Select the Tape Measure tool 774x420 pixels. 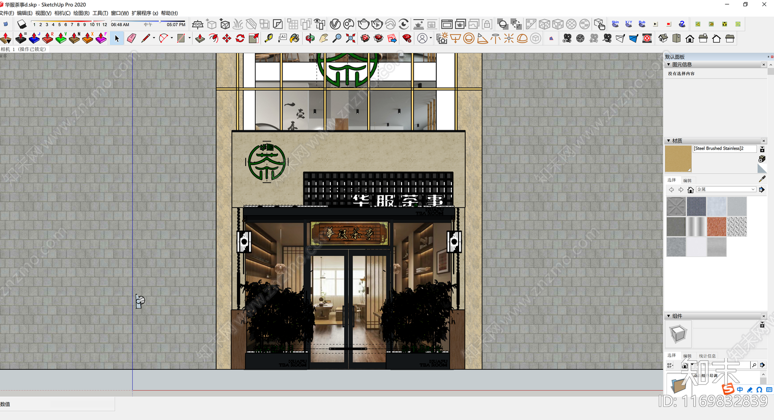269,38
